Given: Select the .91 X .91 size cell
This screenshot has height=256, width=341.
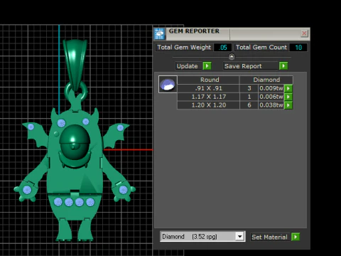Looking at the screenshot, I should (x=208, y=88).
